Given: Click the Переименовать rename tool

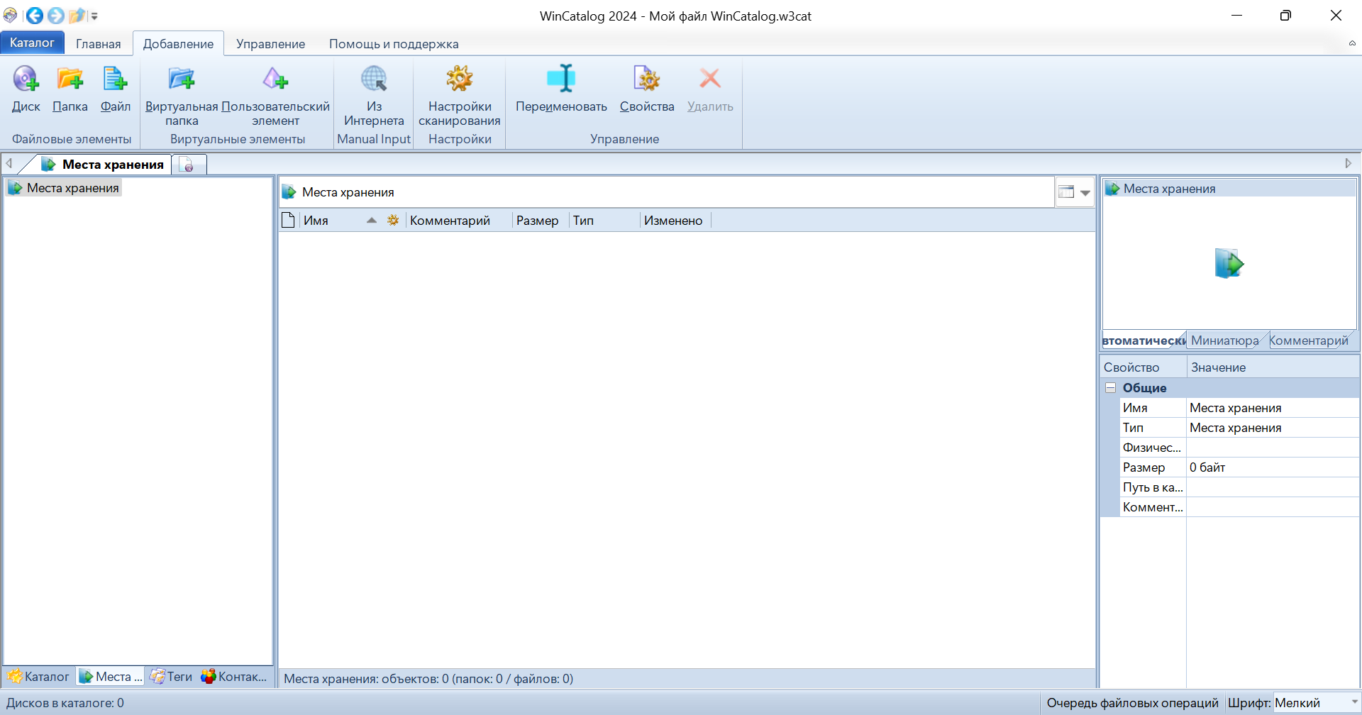Looking at the screenshot, I should [561, 89].
